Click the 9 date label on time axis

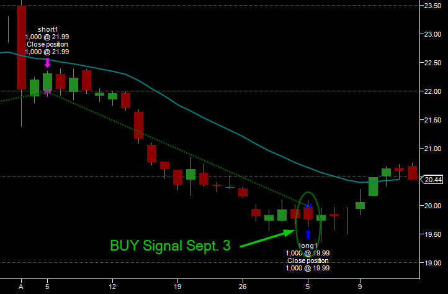coord(360,287)
